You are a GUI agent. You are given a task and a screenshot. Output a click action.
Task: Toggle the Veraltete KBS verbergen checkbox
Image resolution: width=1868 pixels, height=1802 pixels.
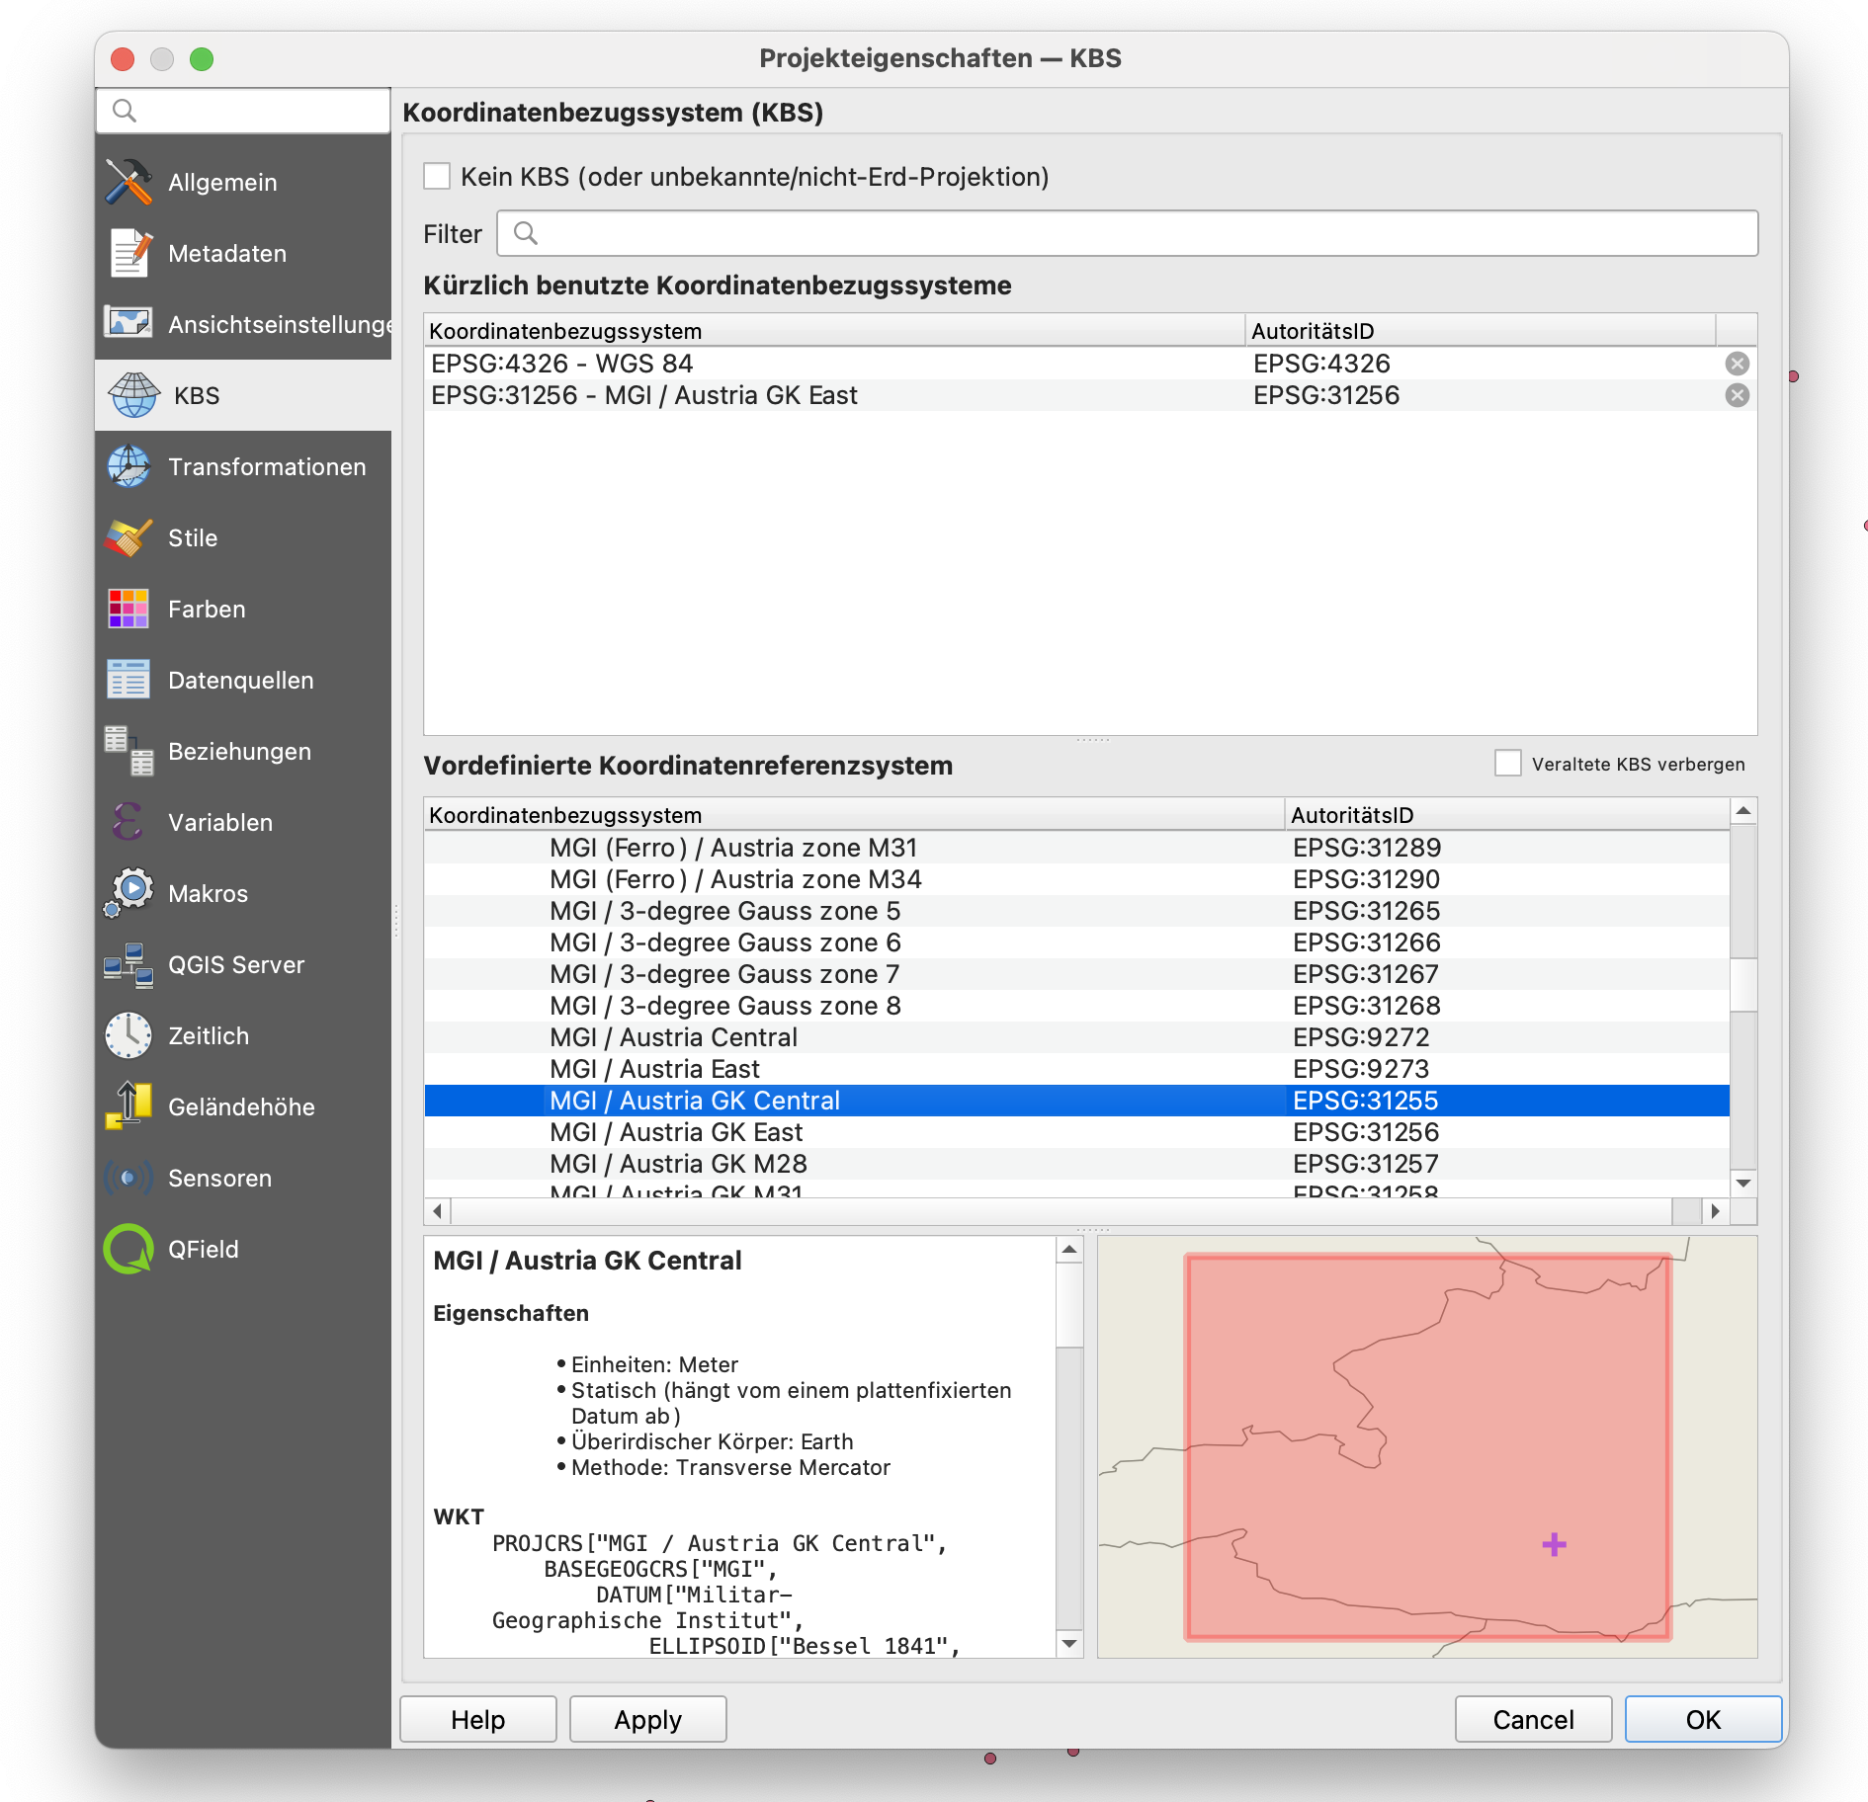coord(1507,764)
